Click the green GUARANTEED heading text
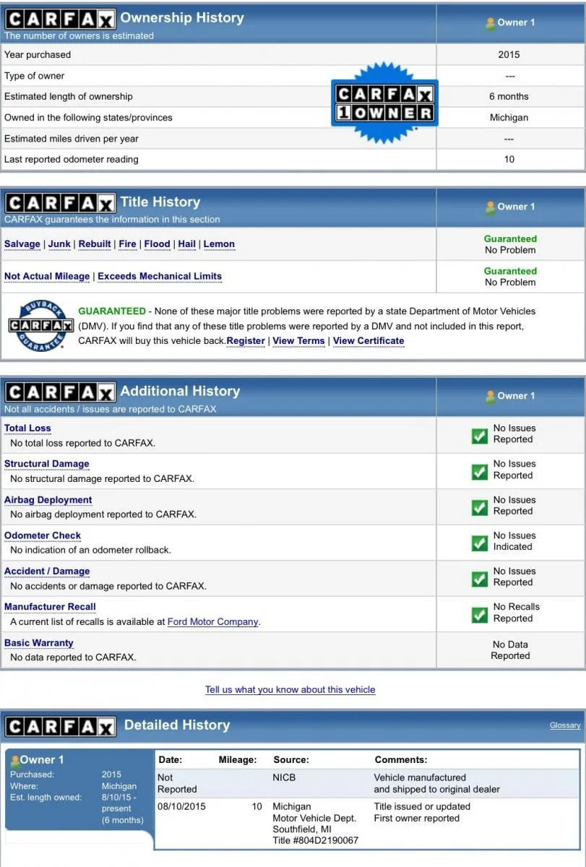The image size is (586, 867). coord(112,311)
